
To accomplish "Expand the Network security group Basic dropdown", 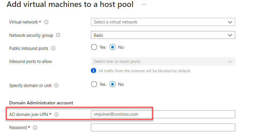I will pos(163,35).
